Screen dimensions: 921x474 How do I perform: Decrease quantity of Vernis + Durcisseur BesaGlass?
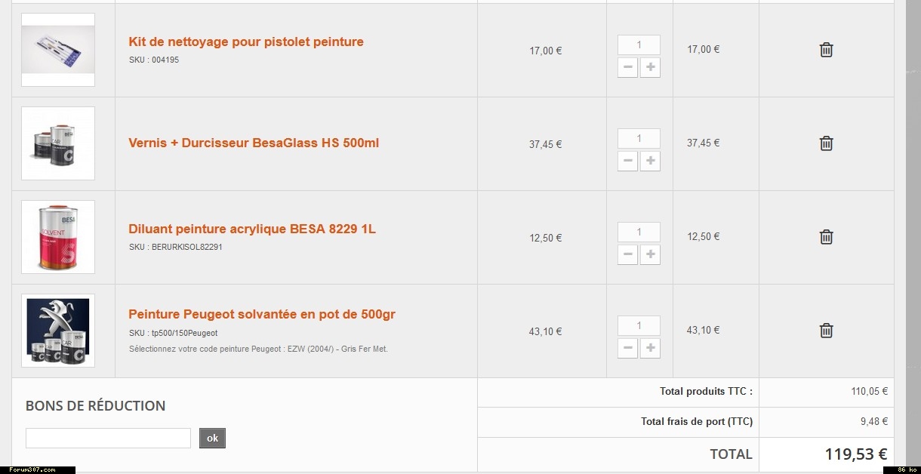click(x=627, y=161)
